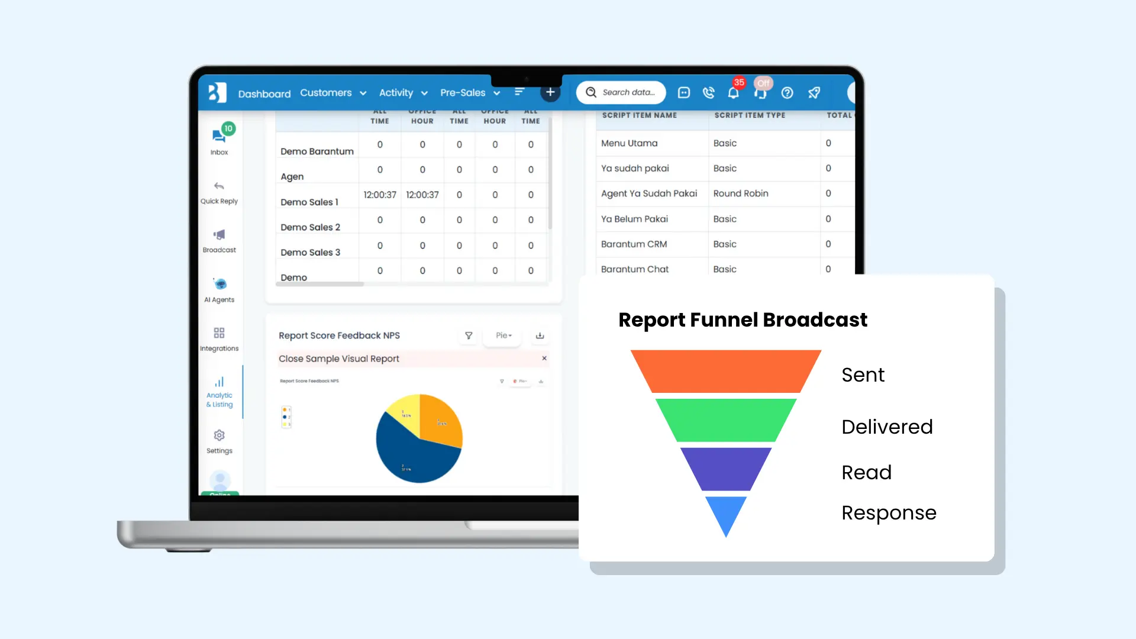Go to the Dashboard menu item
This screenshot has height=639, width=1136.
coord(264,93)
